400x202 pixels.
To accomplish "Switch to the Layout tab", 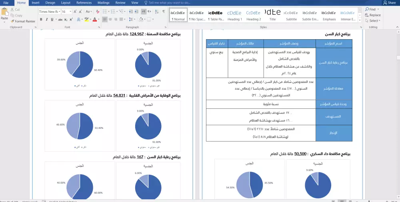I will tap(66, 3).
